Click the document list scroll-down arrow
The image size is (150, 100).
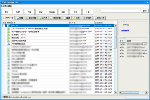point(115,92)
